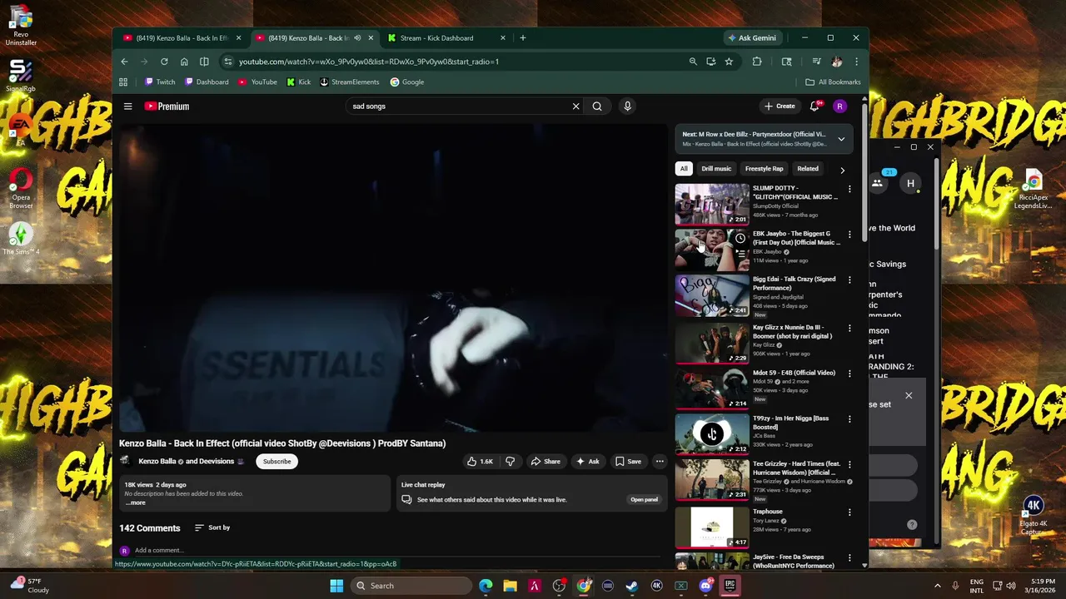Open options for EBK Jaaybo video
This screenshot has height=599, width=1066.
point(849,235)
